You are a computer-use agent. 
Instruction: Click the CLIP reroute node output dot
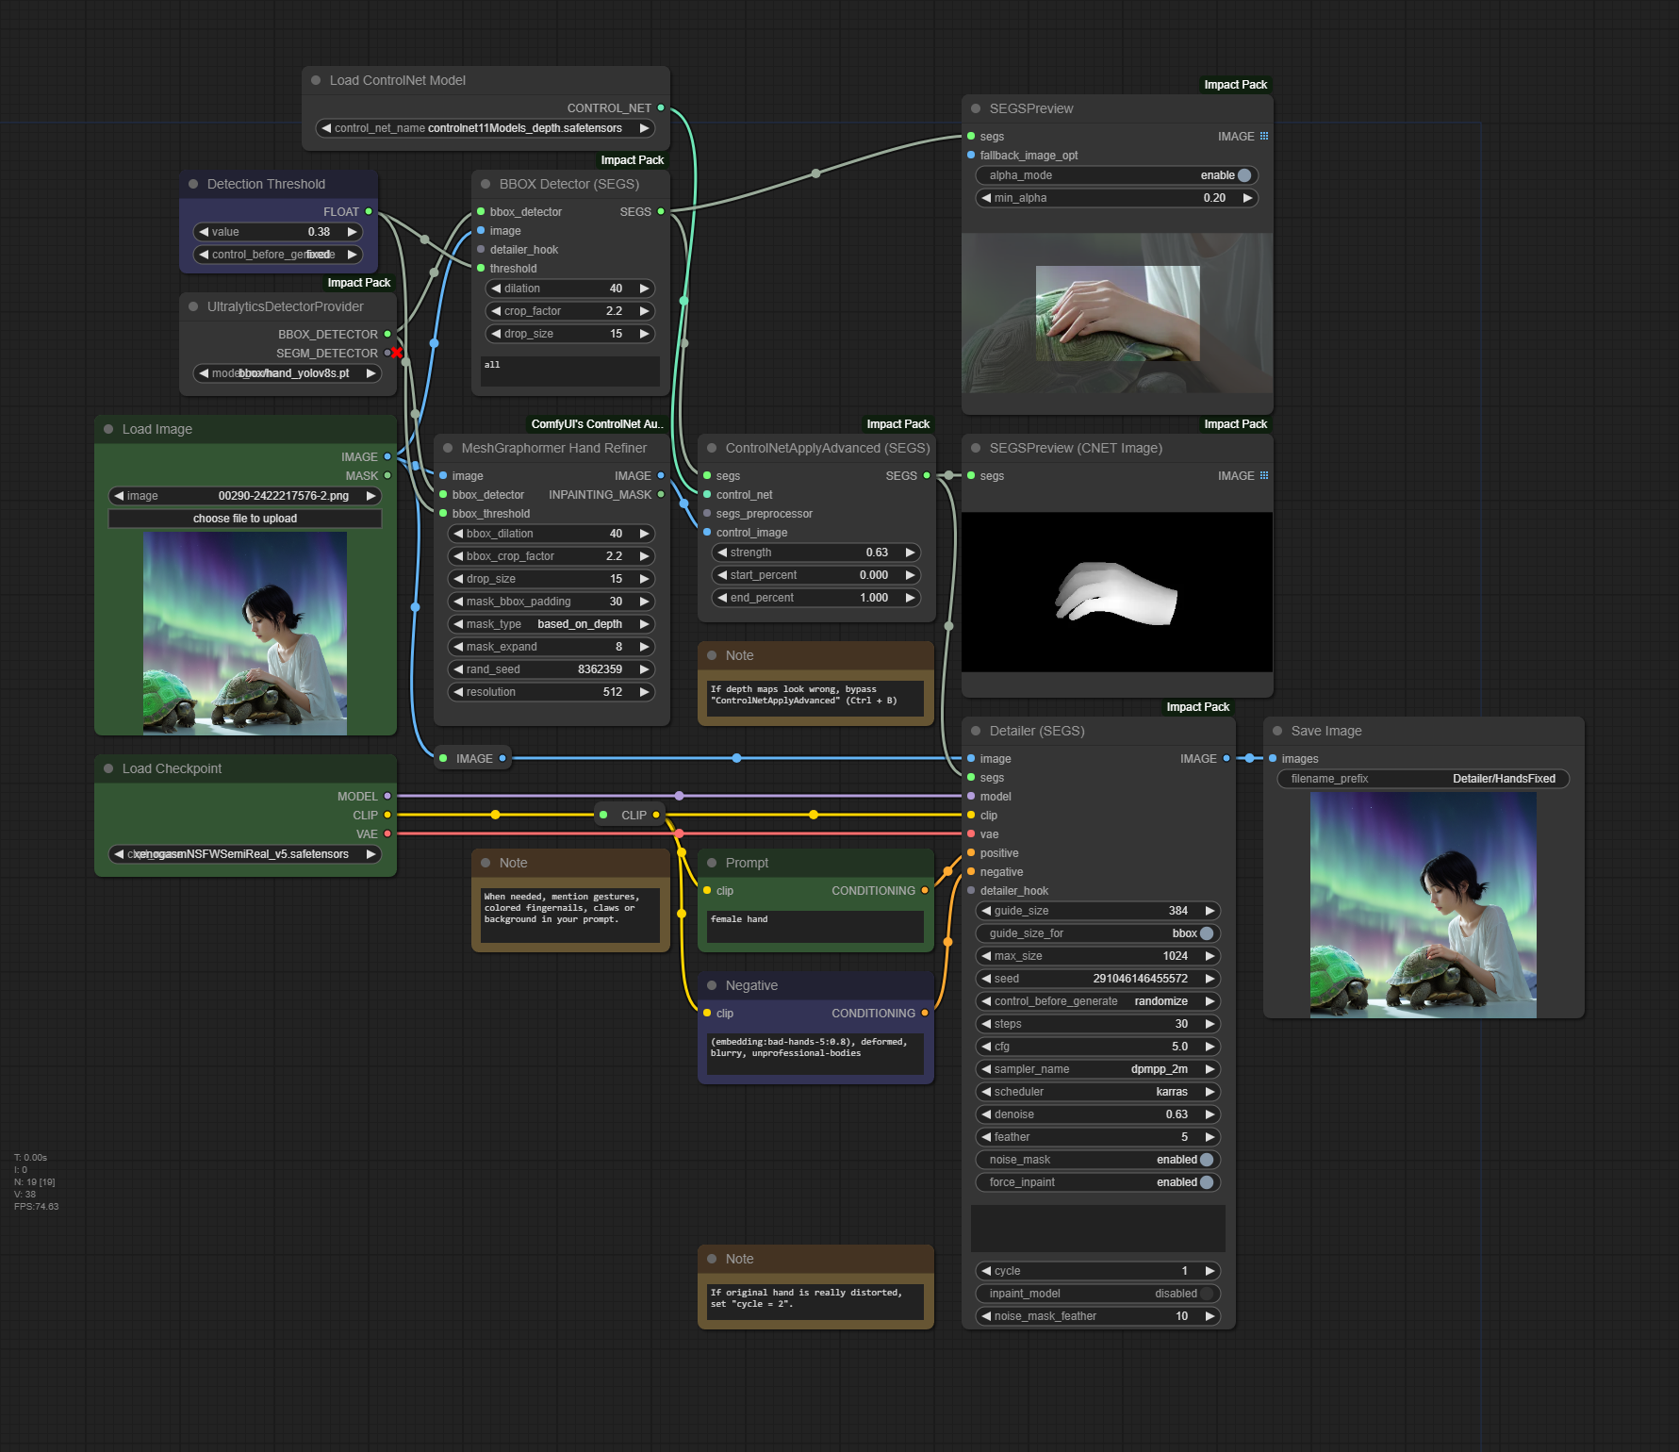tap(656, 816)
